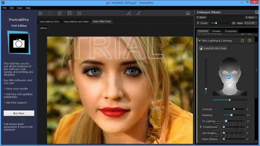Image resolution: width=260 pixels, height=146 pixels.
Task: Open the 1:2.38 zoom ratio stepper
Action: 251,23
